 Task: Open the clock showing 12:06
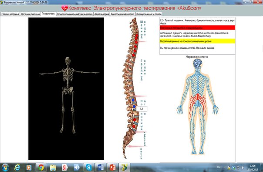point(253,168)
